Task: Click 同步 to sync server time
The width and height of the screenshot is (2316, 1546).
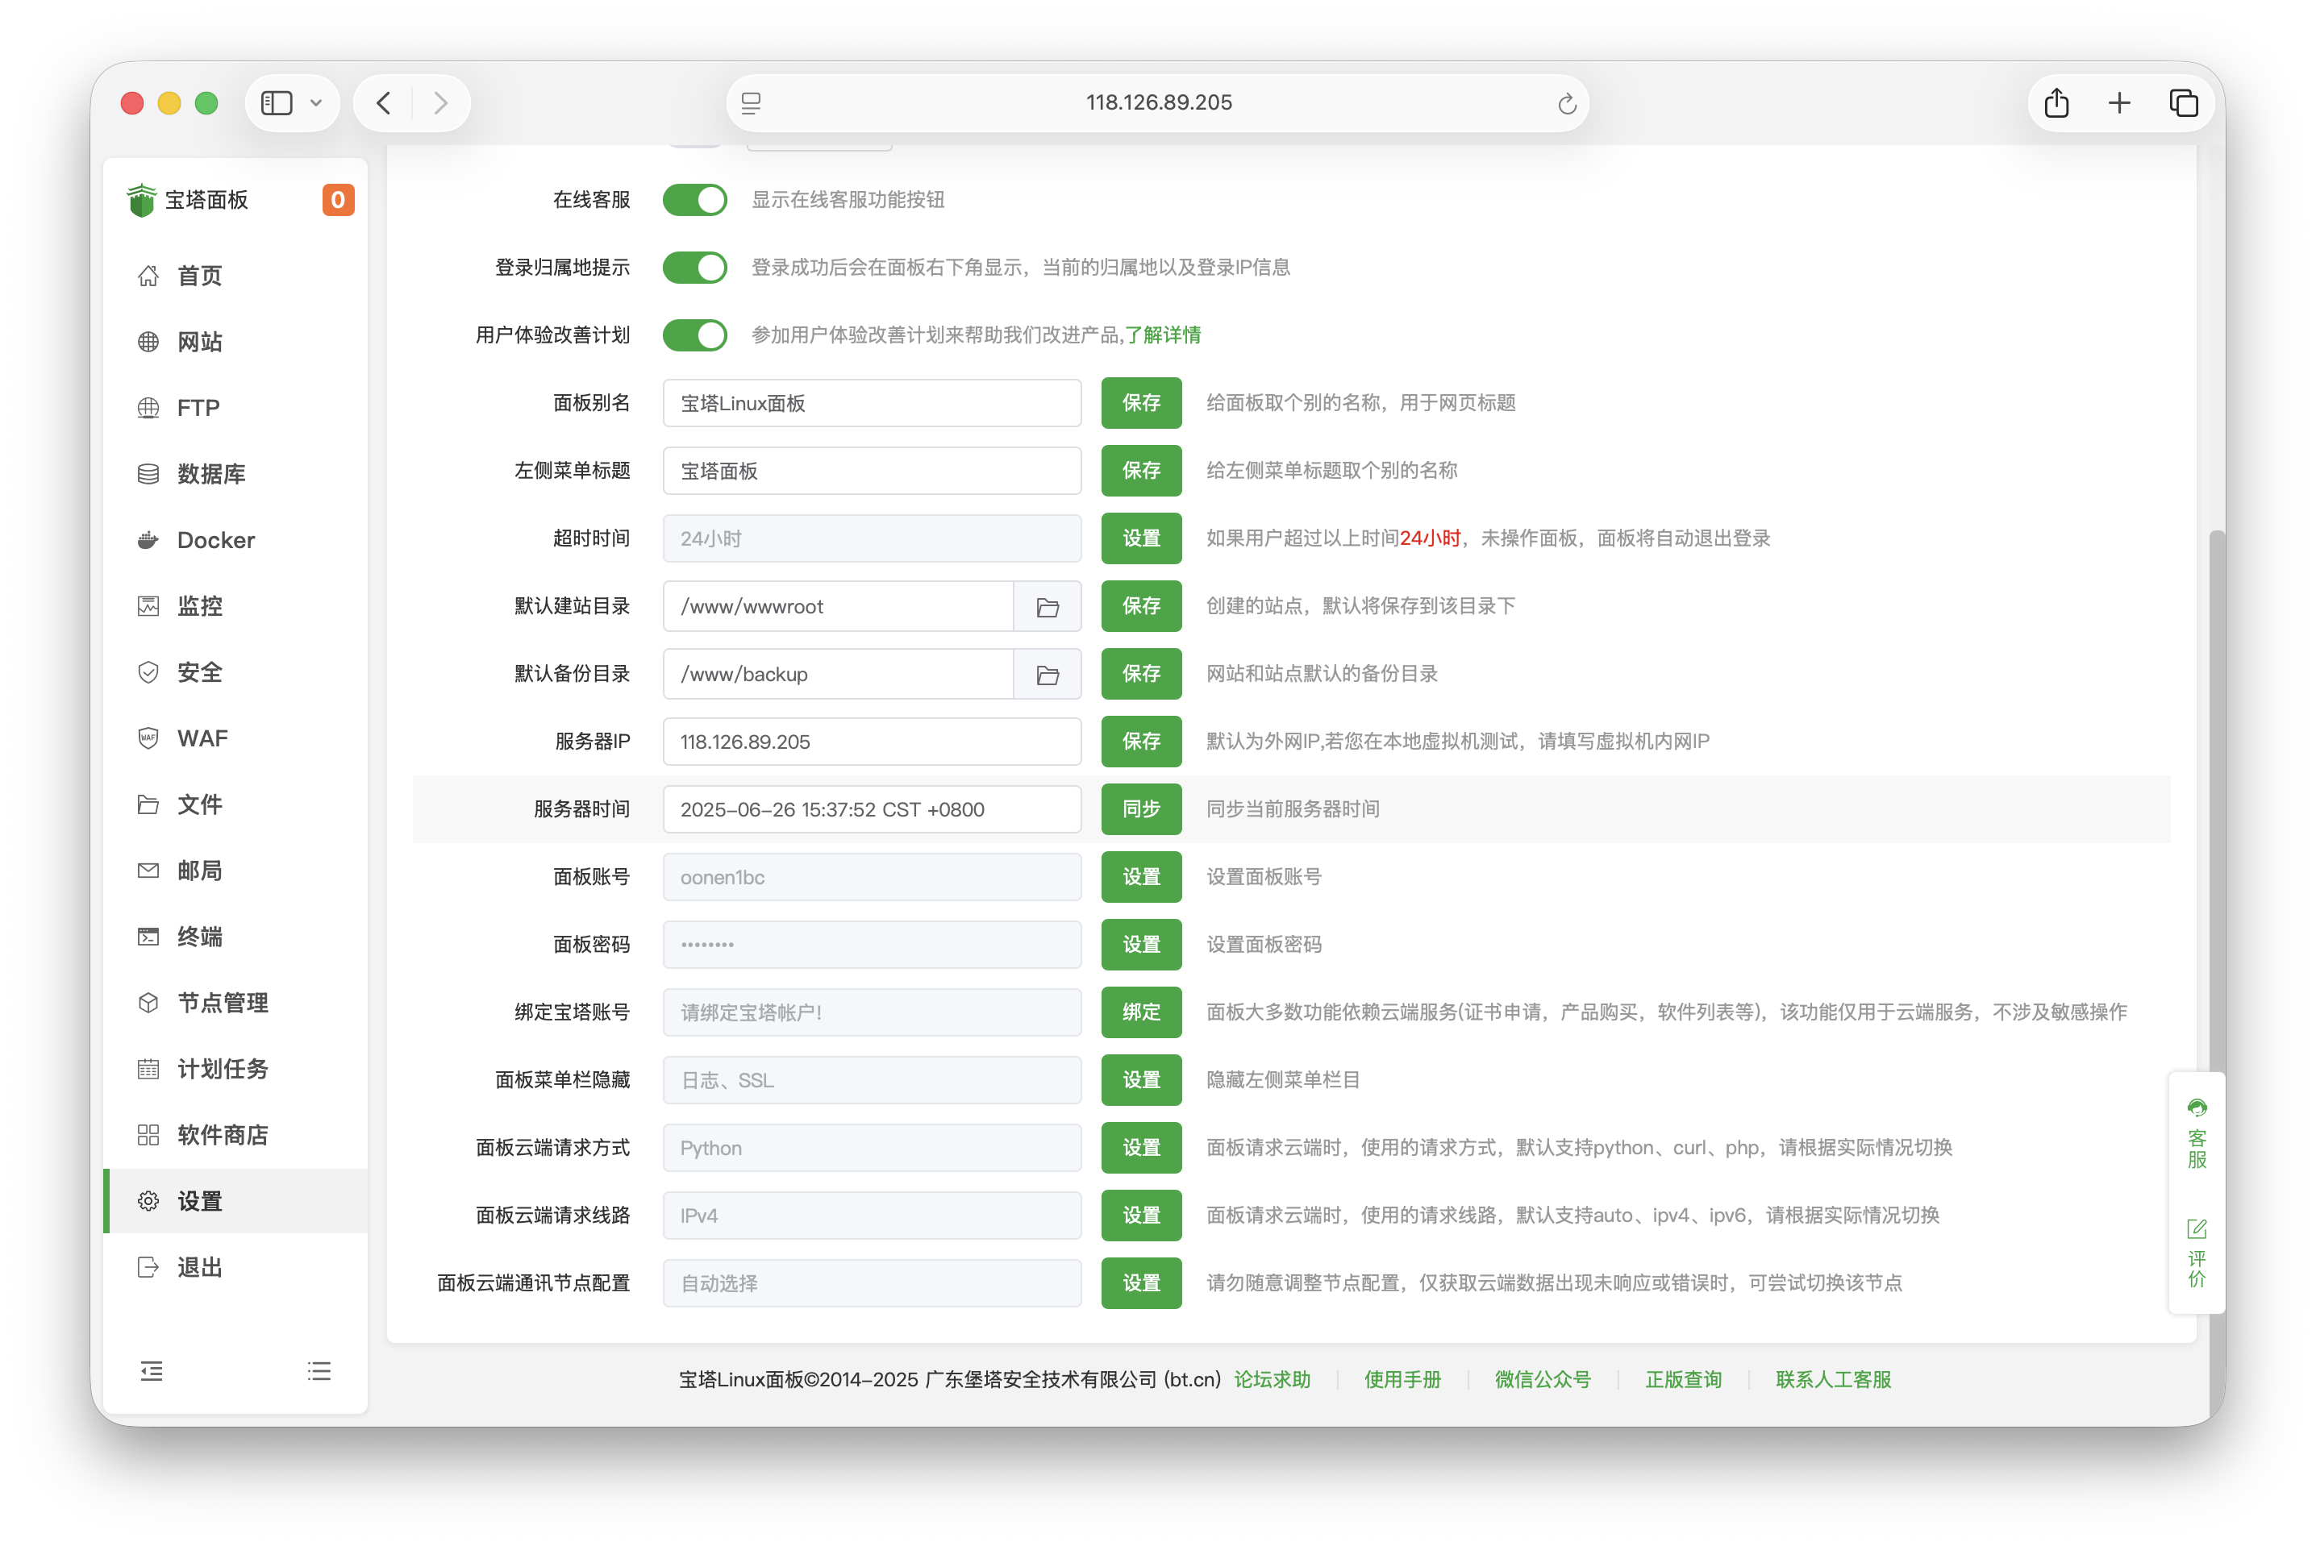Action: tap(1140, 808)
